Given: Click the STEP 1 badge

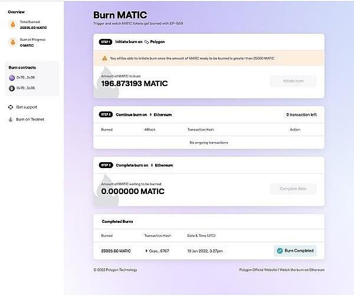Looking at the screenshot, I should 105,42.
